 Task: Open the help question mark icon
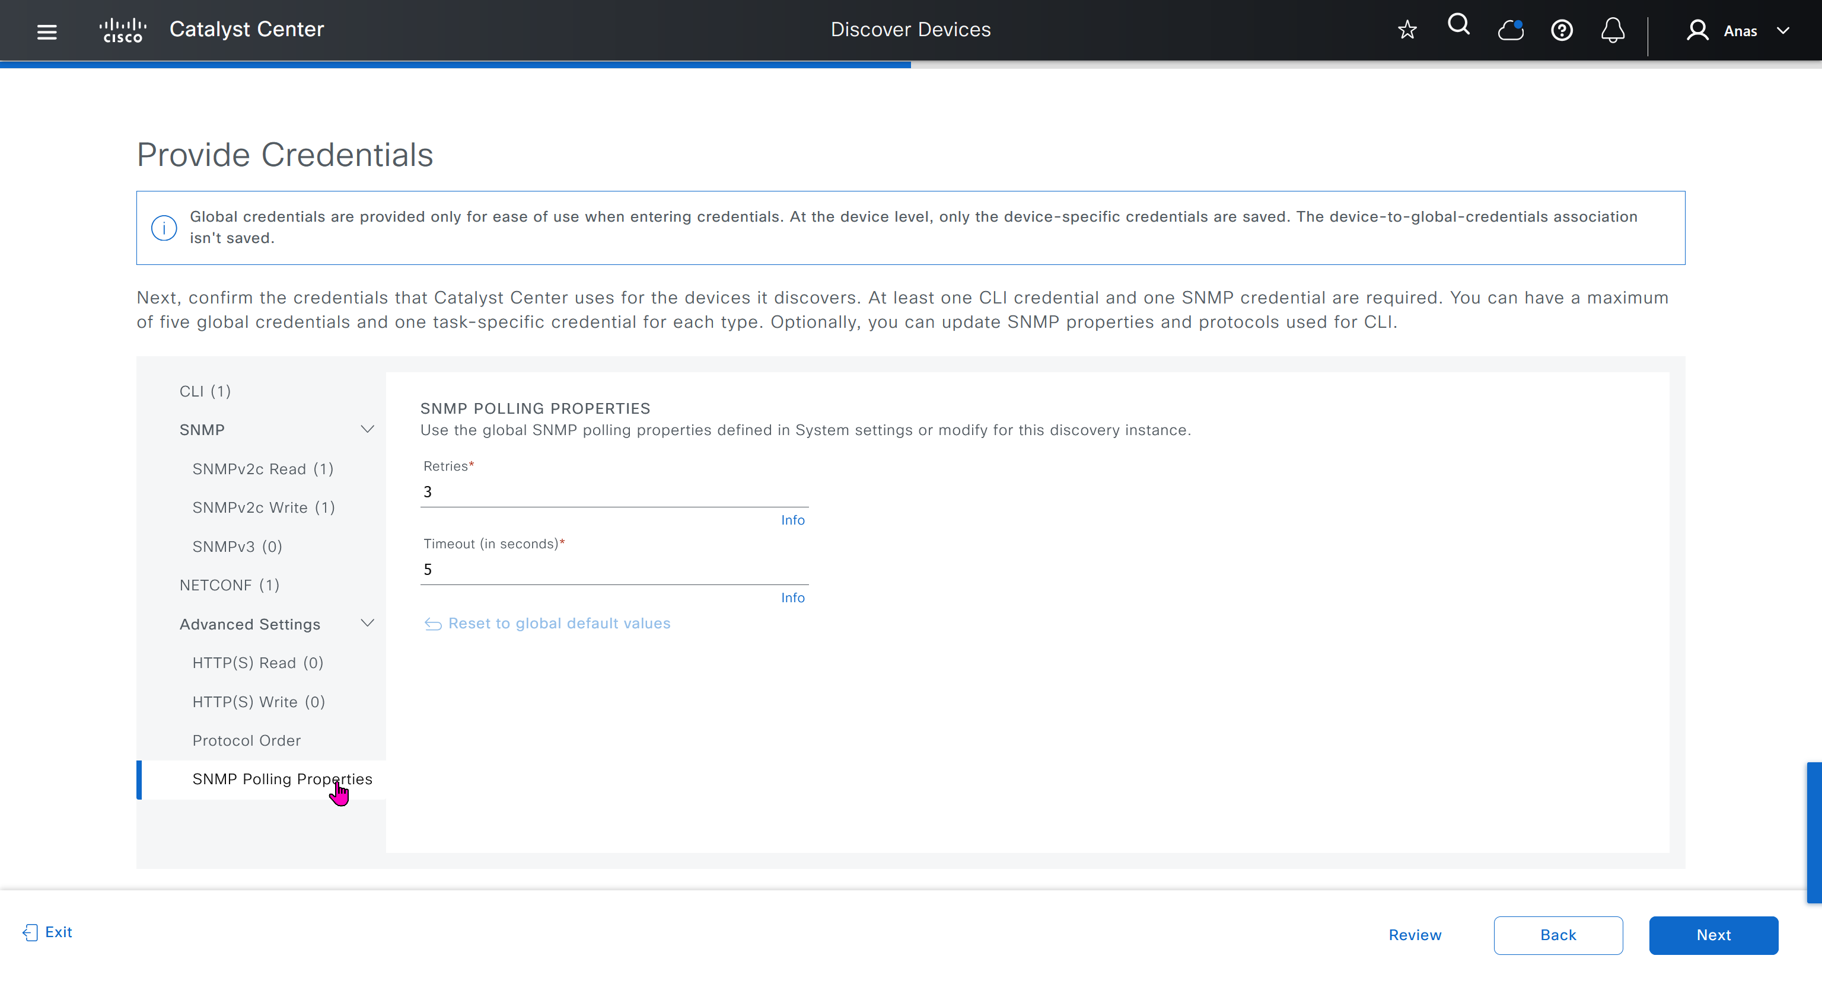click(x=1562, y=30)
